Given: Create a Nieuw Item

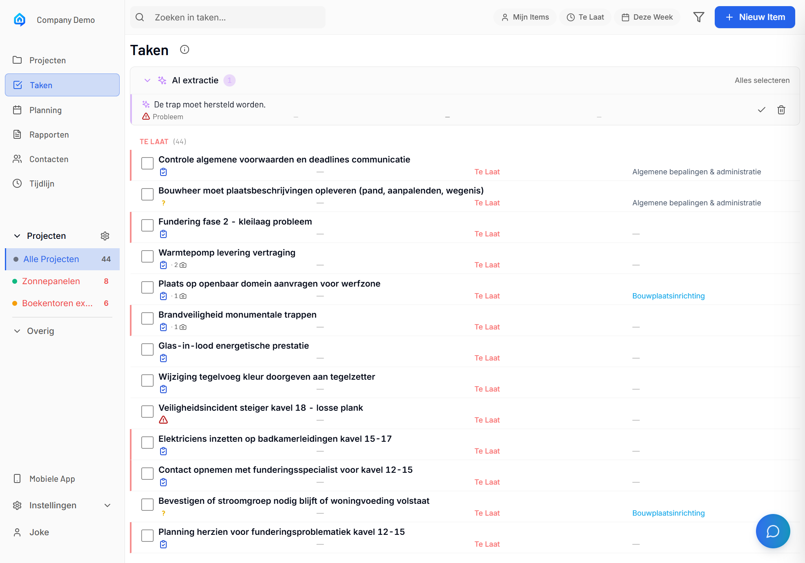Looking at the screenshot, I should pyautogui.click(x=754, y=17).
